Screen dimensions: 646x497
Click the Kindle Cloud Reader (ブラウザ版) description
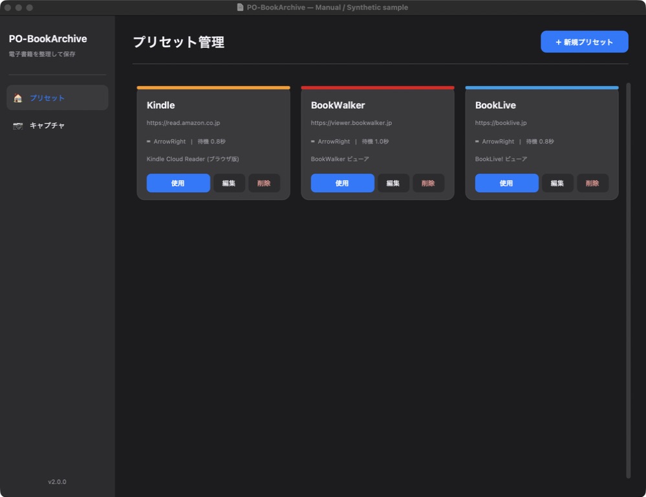coord(193,159)
